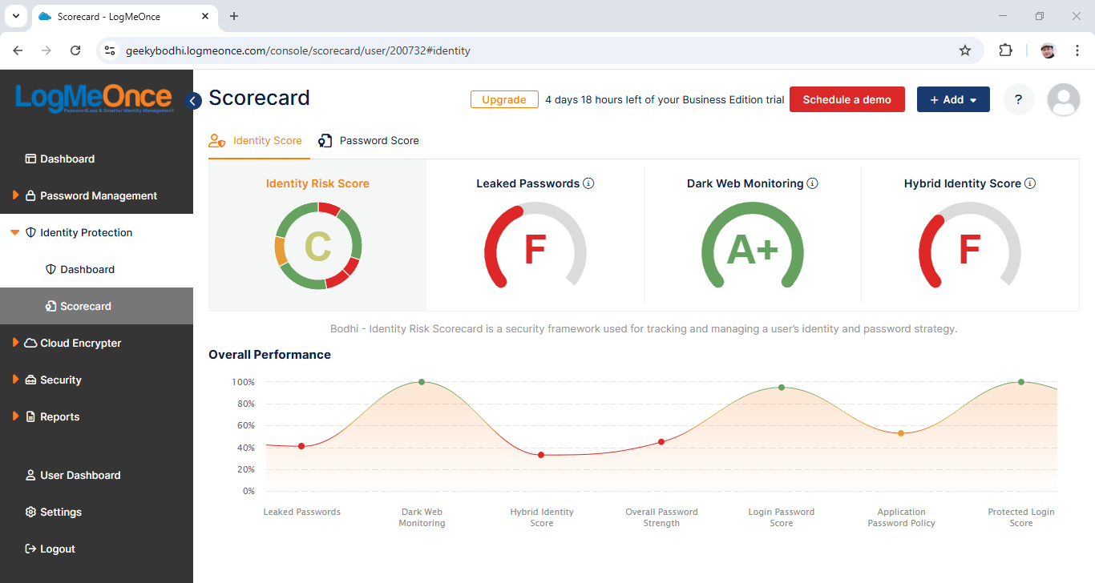Screen dimensions: 1095x583
Task: Go back with the browser back arrow
Action: pyautogui.click(x=18, y=50)
